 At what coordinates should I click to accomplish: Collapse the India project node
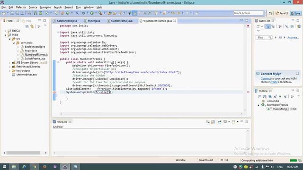point(5,35)
